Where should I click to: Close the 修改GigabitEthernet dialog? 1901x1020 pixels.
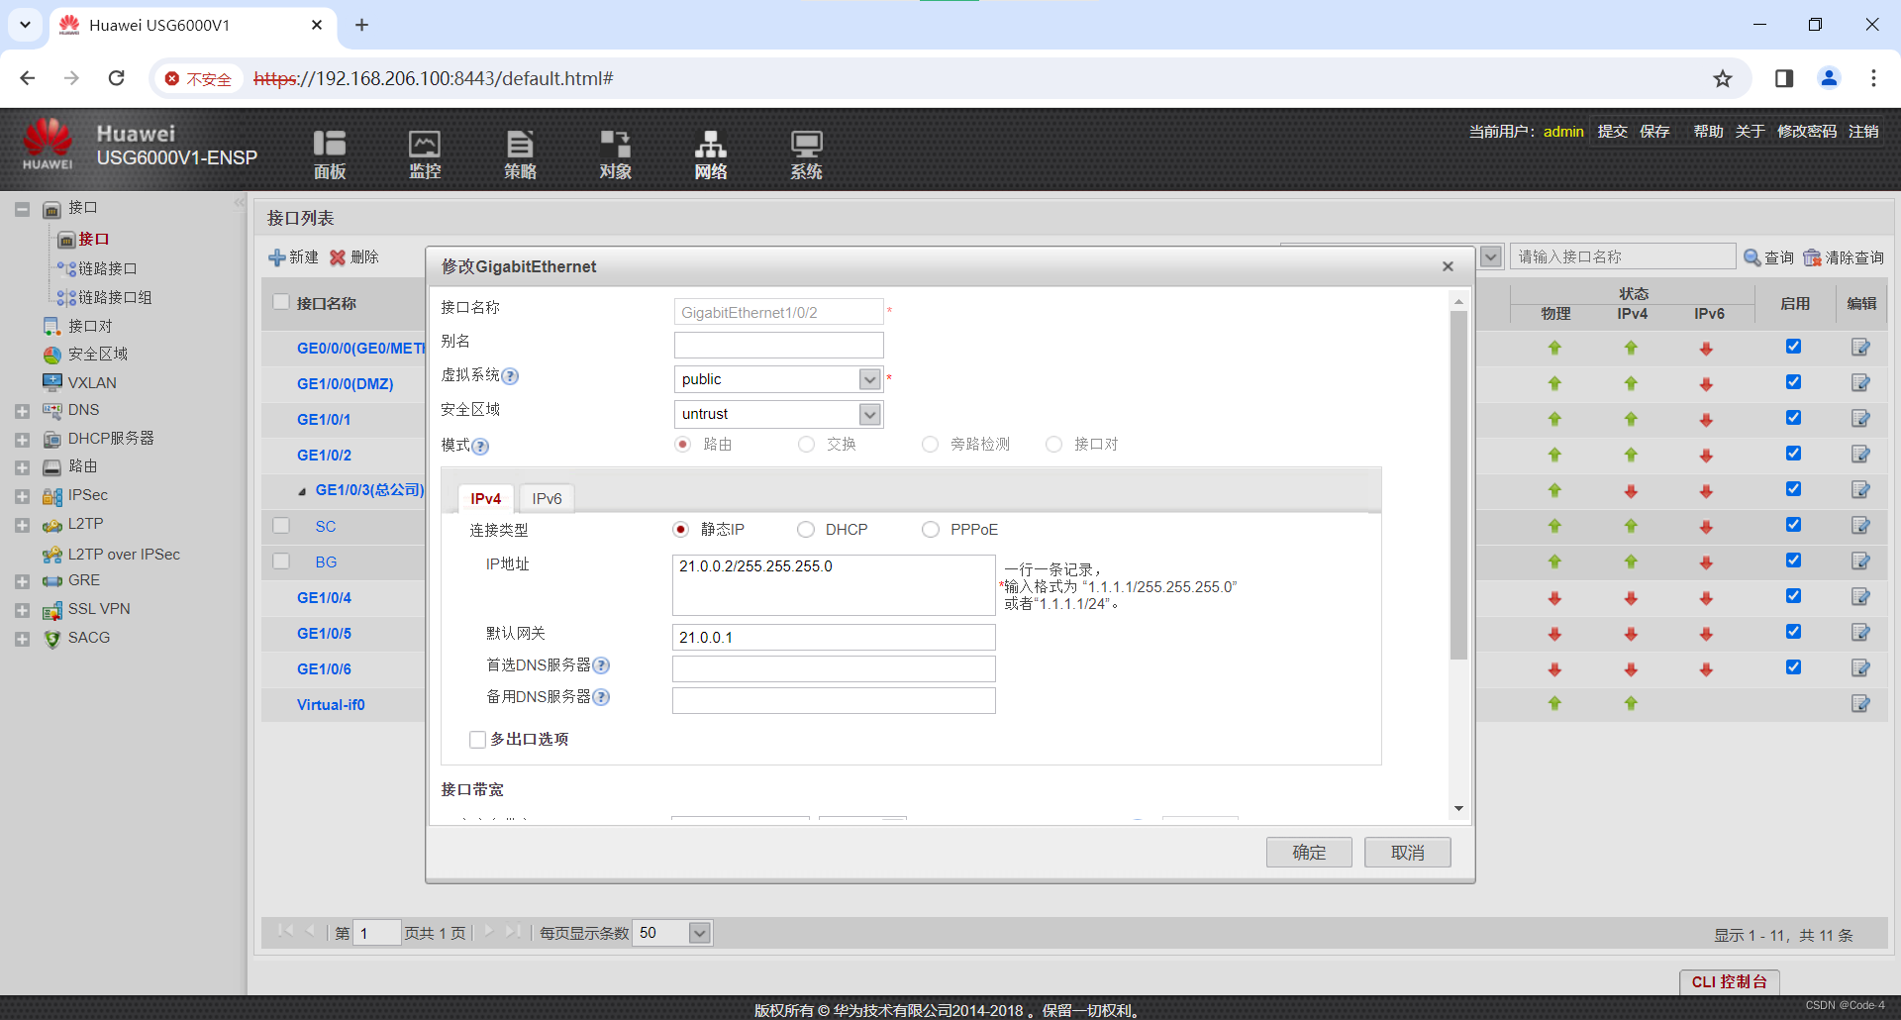[x=1448, y=266]
